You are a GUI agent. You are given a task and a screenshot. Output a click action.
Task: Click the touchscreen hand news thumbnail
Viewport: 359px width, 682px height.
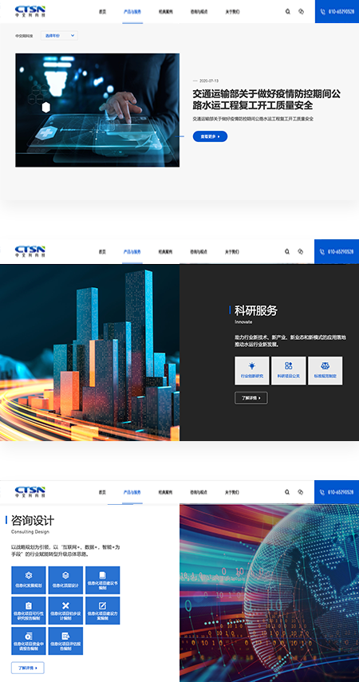pyautogui.click(x=97, y=110)
